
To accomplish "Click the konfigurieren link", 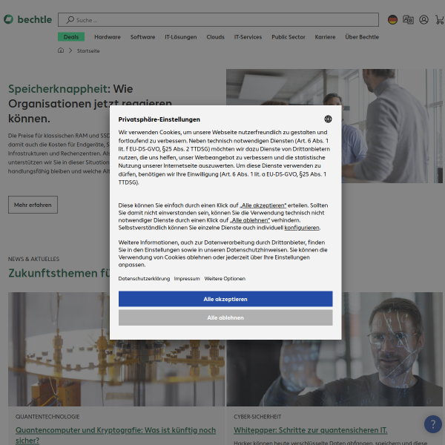I will click(x=302, y=228).
